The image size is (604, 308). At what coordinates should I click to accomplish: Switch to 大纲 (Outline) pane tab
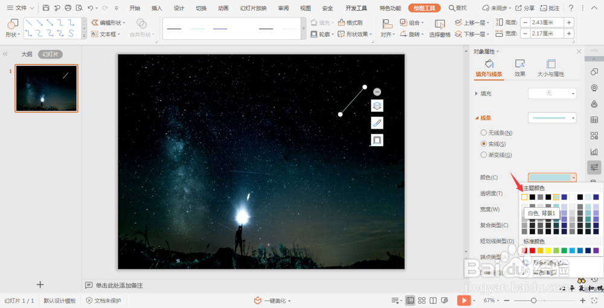coord(27,54)
